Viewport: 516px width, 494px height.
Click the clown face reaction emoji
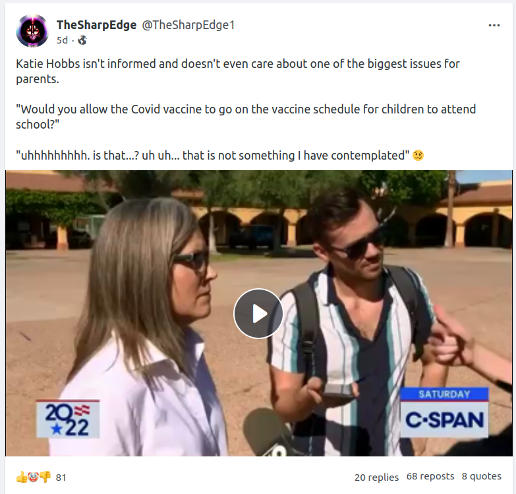coord(33,477)
